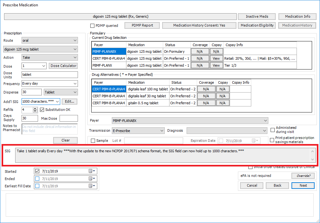The width and height of the screenshot is (320, 223).
Task: Expand the digoxin 125 mcg tablet dropdown
Action: [41, 49]
